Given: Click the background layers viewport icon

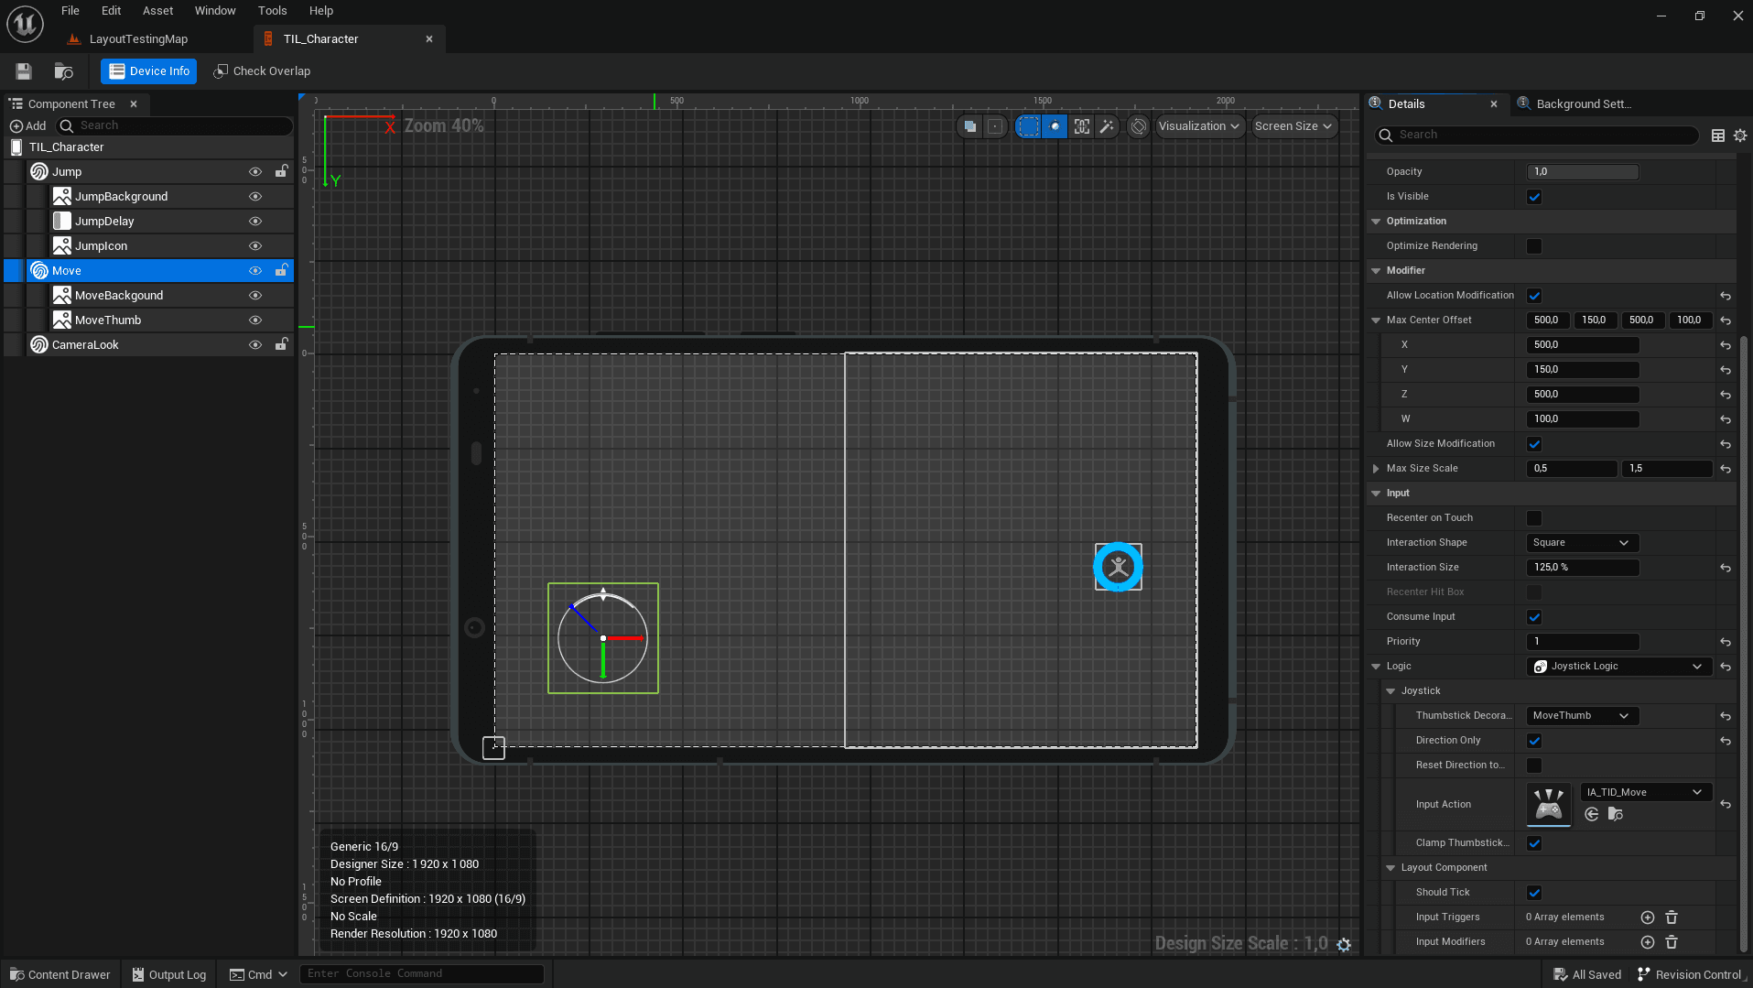Looking at the screenshot, I should click(970, 126).
